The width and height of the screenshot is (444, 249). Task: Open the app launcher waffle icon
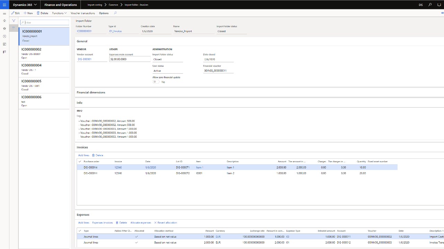point(5,5)
